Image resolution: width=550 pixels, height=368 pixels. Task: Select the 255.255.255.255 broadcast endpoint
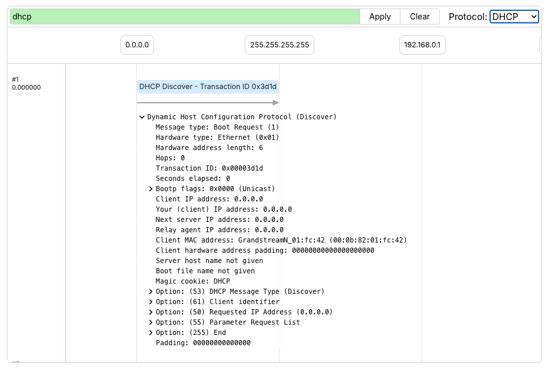(x=279, y=45)
